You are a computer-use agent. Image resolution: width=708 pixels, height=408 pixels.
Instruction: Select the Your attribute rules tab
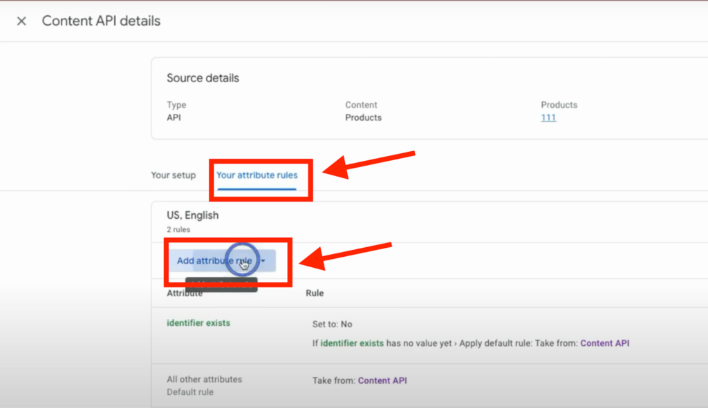click(257, 175)
